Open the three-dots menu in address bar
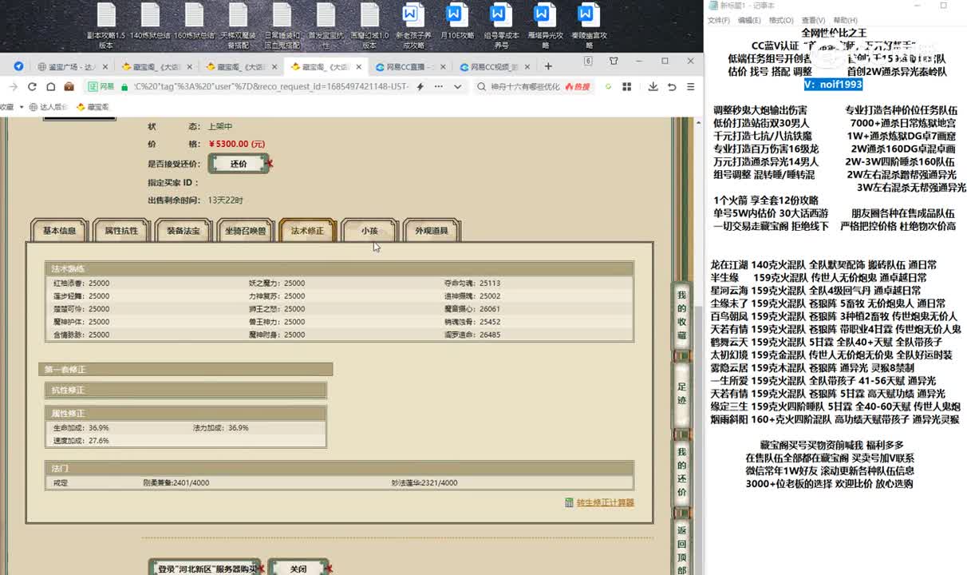The width and height of the screenshot is (967, 575). click(439, 86)
